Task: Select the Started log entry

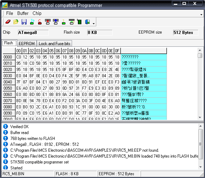Action: coord(16,168)
